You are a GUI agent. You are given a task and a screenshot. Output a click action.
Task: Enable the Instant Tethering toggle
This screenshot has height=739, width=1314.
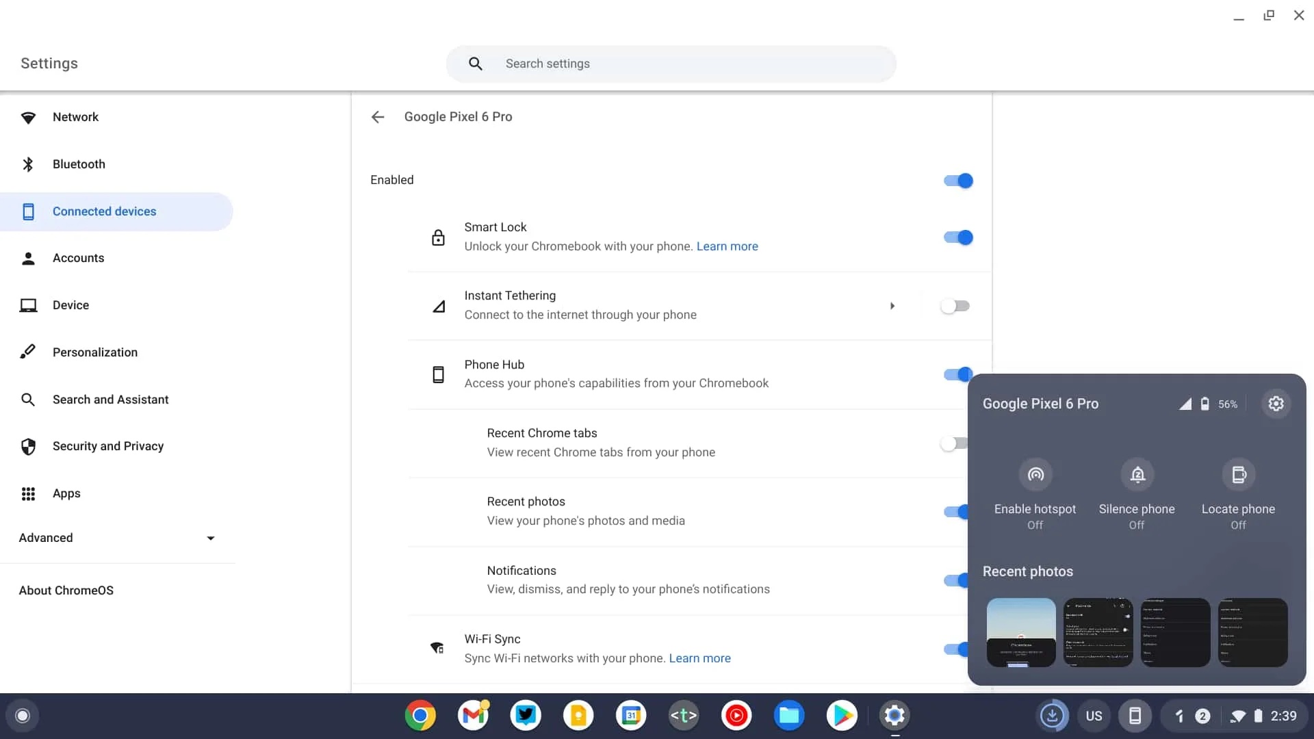pos(955,306)
